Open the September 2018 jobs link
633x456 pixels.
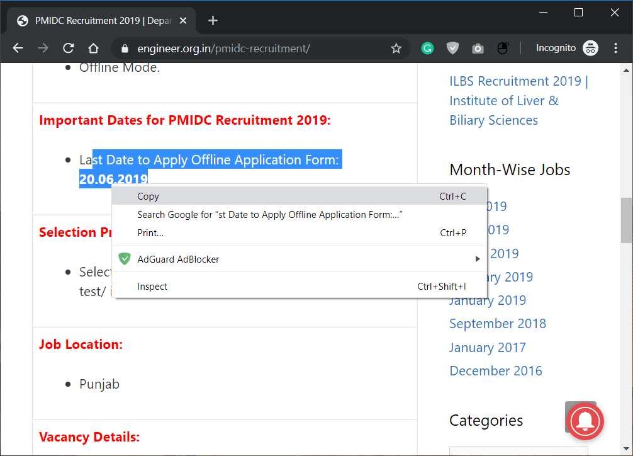click(497, 324)
